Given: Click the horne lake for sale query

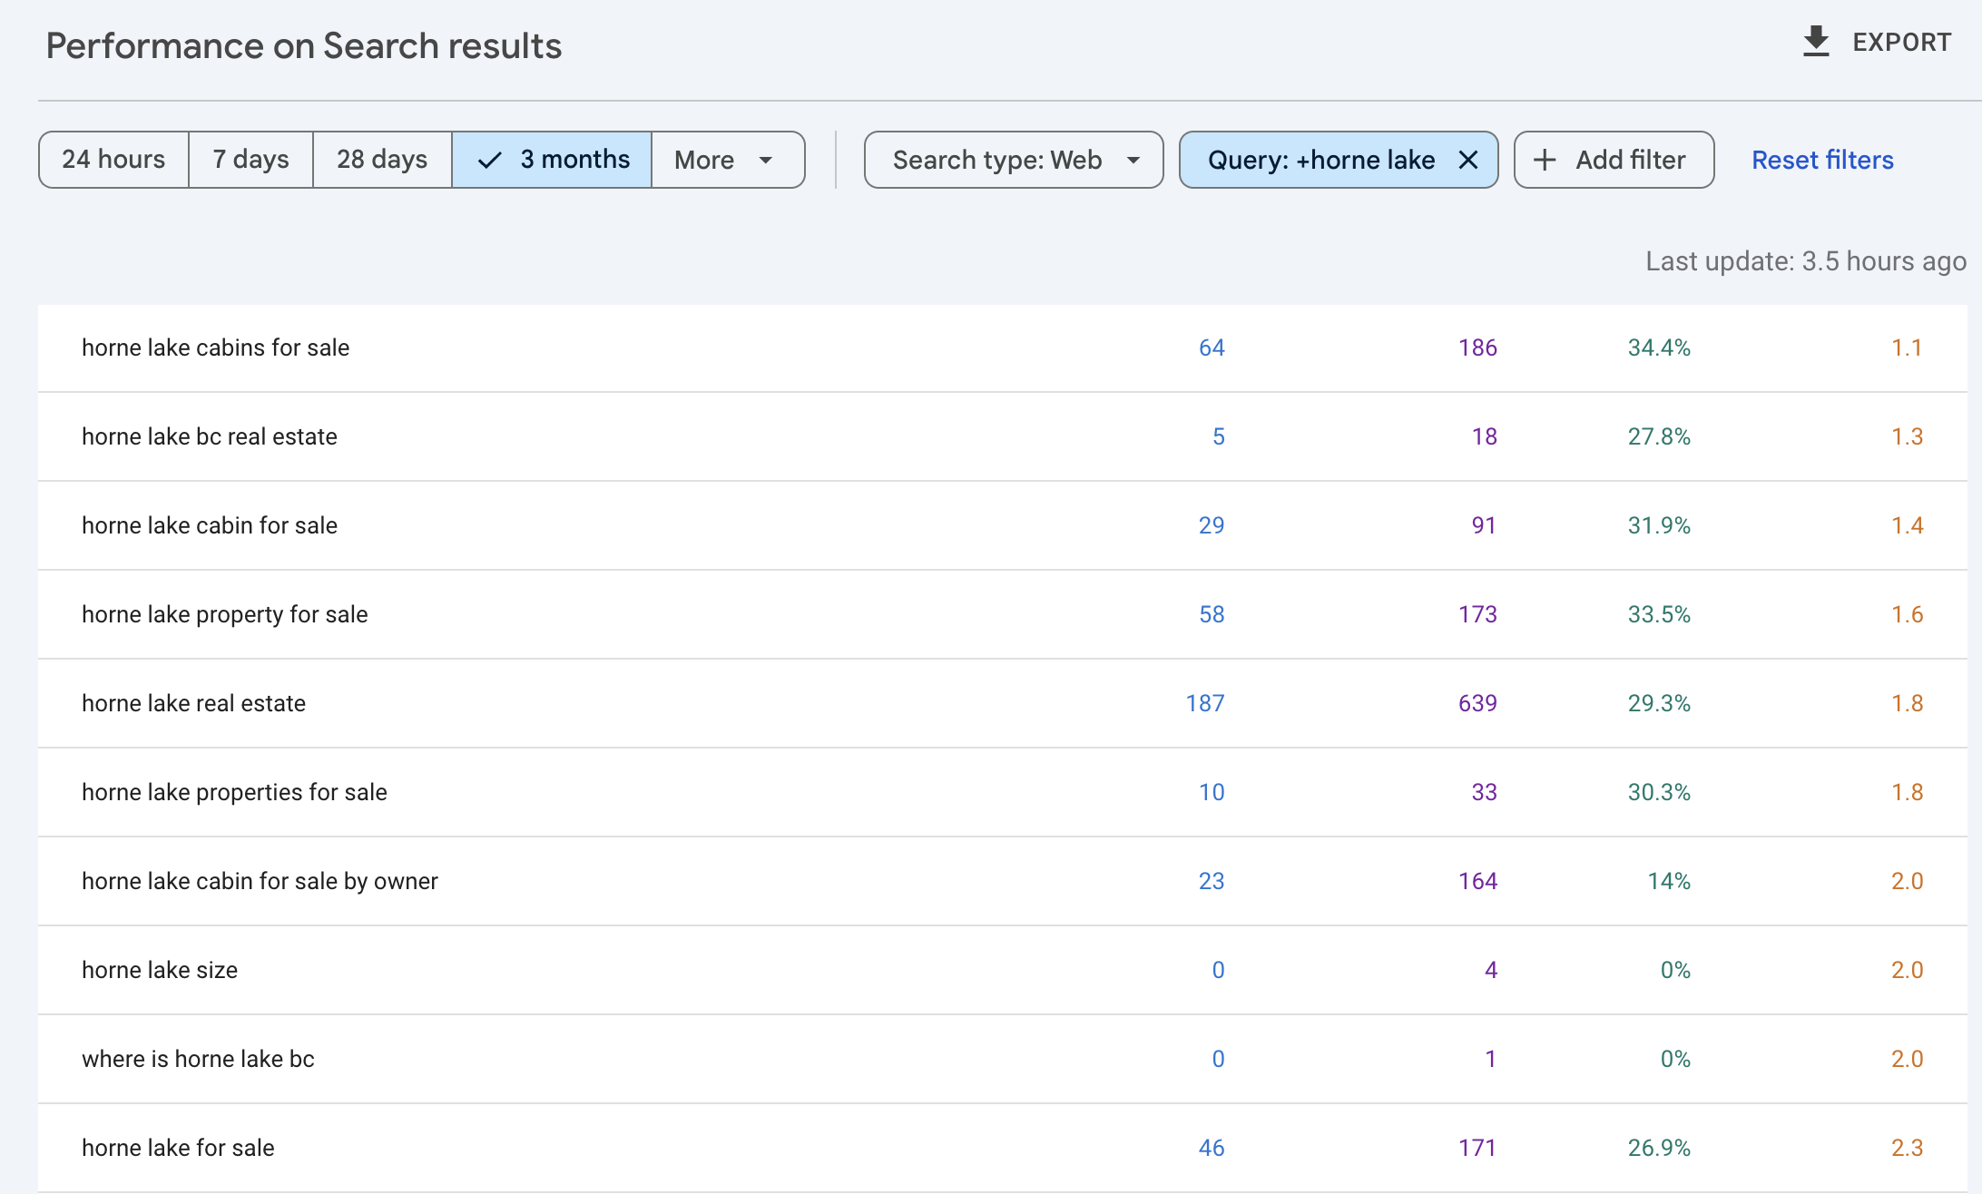Looking at the screenshot, I should 178,1148.
